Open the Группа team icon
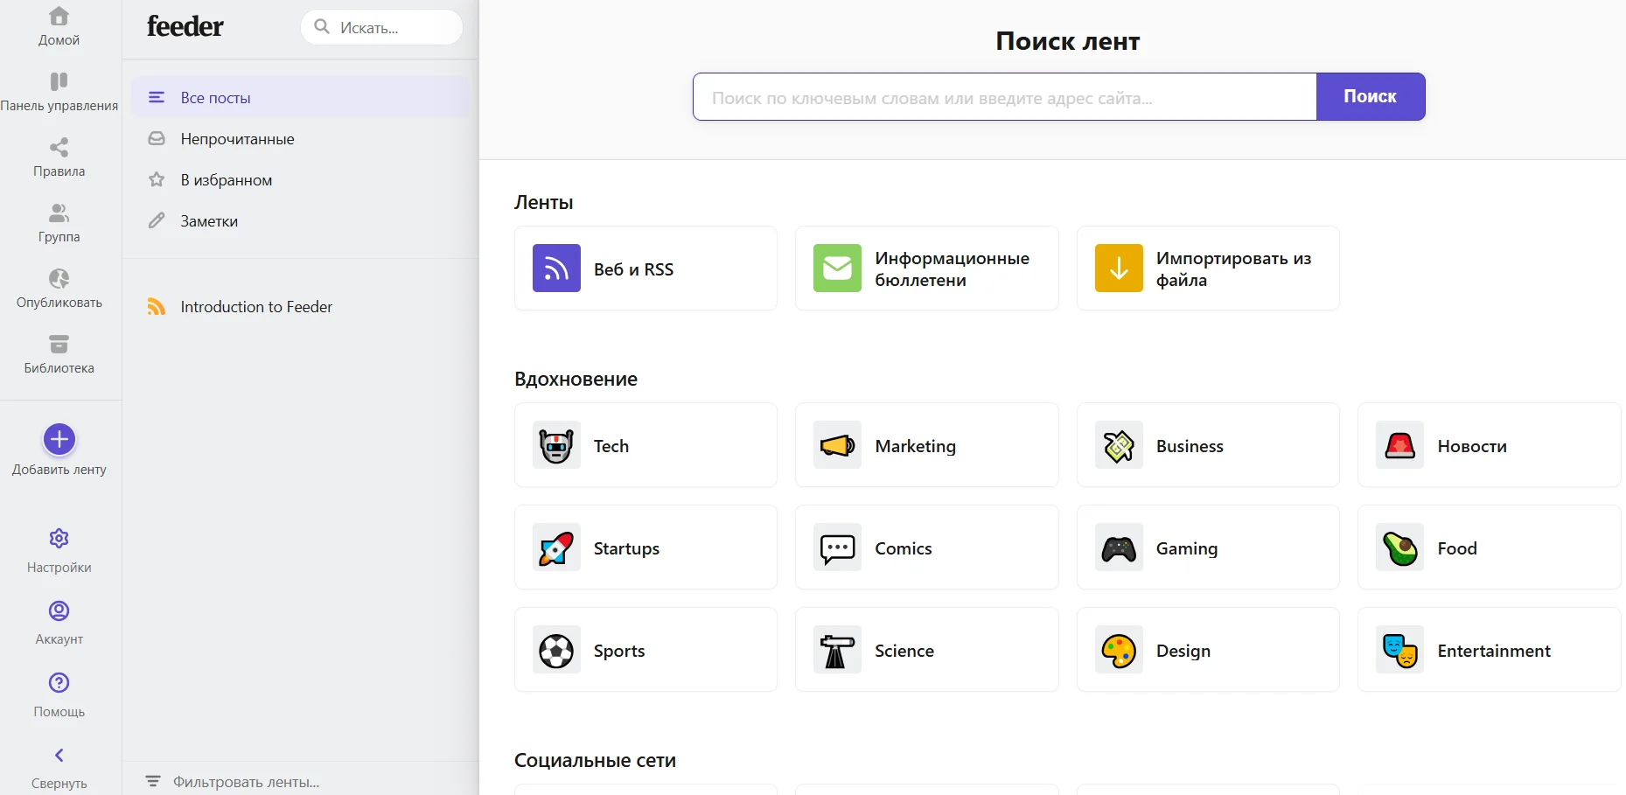 tap(59, 213)
